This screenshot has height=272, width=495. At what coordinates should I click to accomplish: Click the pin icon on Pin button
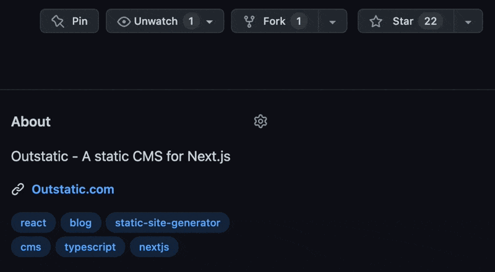point(58,21)
